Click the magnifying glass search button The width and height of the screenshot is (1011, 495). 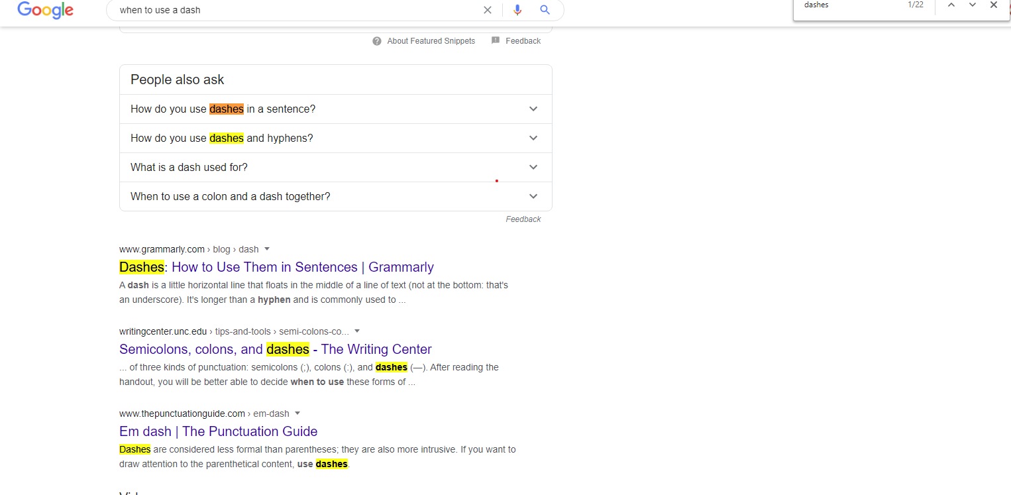point(545,10)
